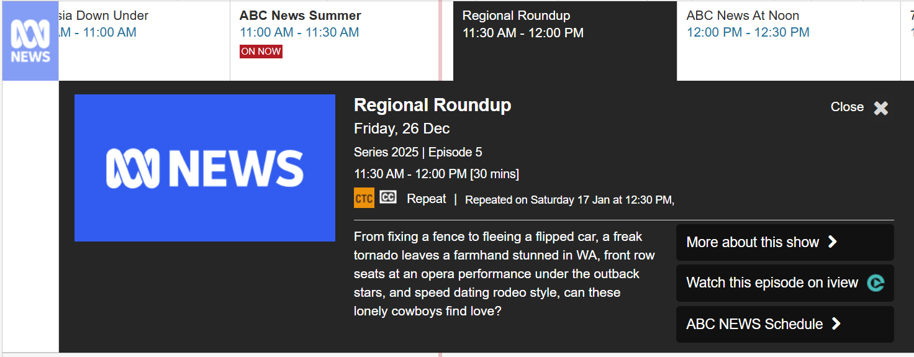Click the X close icon

880,108
